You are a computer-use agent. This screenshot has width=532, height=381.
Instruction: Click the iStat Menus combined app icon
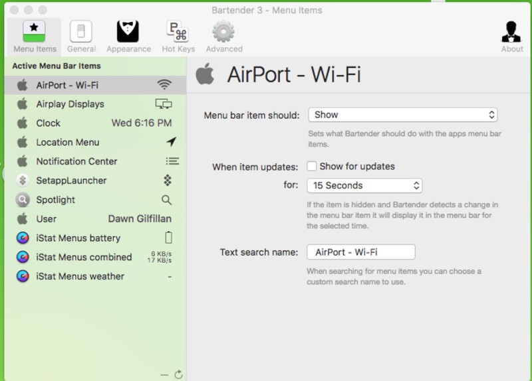(x=23, y=257)
